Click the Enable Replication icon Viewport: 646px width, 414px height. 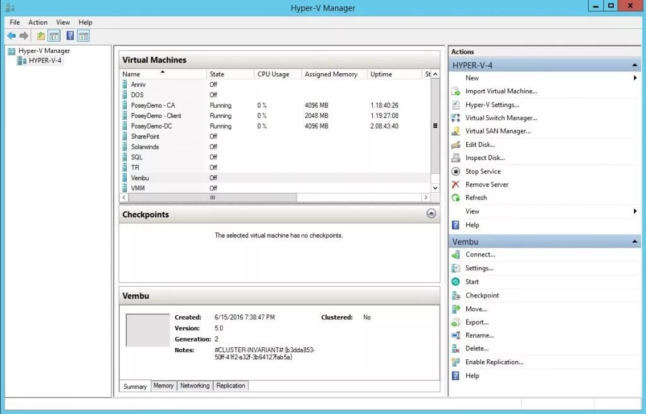point(455,362)
